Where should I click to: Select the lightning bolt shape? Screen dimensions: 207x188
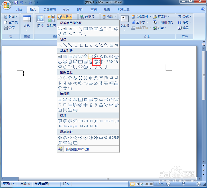(116, 61)
